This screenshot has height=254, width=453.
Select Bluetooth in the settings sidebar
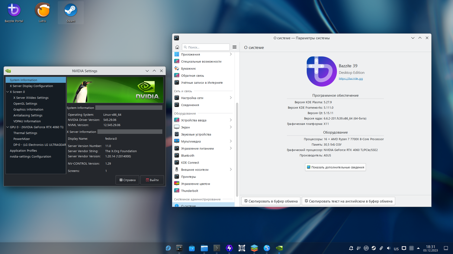pyautogui.click(x=188, y=155)
